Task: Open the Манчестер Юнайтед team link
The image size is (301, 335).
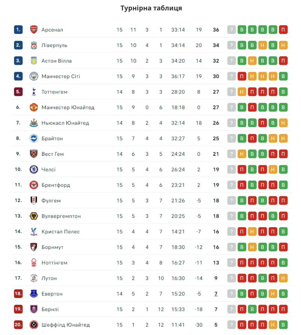Action: click(68, 107)
